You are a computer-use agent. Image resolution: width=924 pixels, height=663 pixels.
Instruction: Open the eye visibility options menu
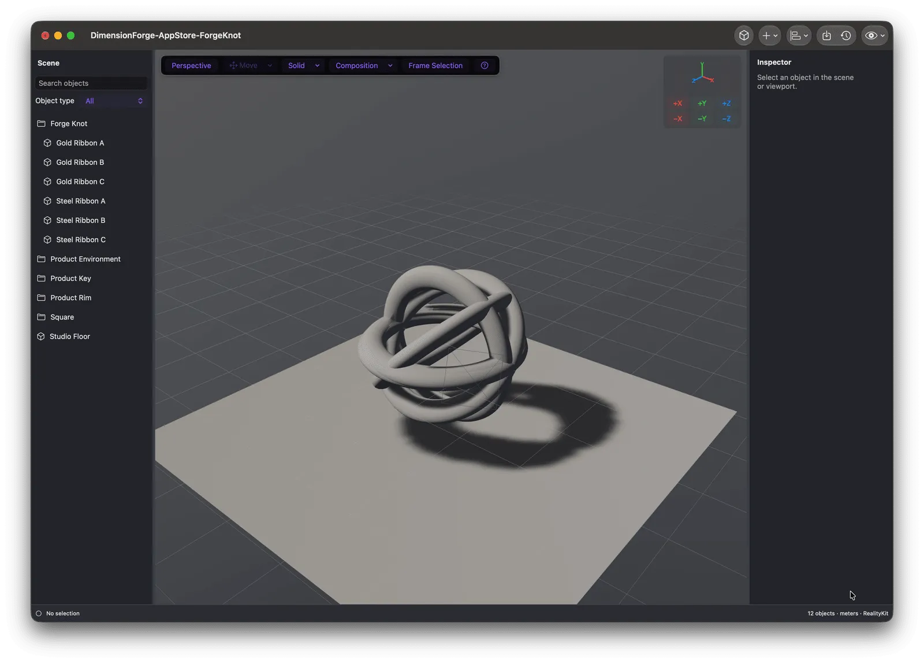pyautogui.click(x=874, y=36)
